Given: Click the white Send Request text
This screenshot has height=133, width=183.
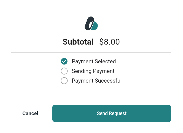Looking at the screenshot, I should point(112,113).
